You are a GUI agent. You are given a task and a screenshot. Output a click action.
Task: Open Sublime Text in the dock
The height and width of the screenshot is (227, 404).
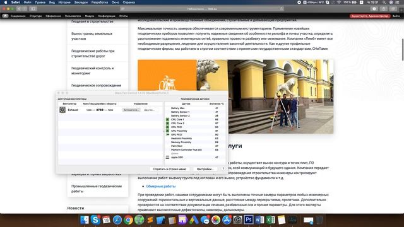tap(150, 220)
